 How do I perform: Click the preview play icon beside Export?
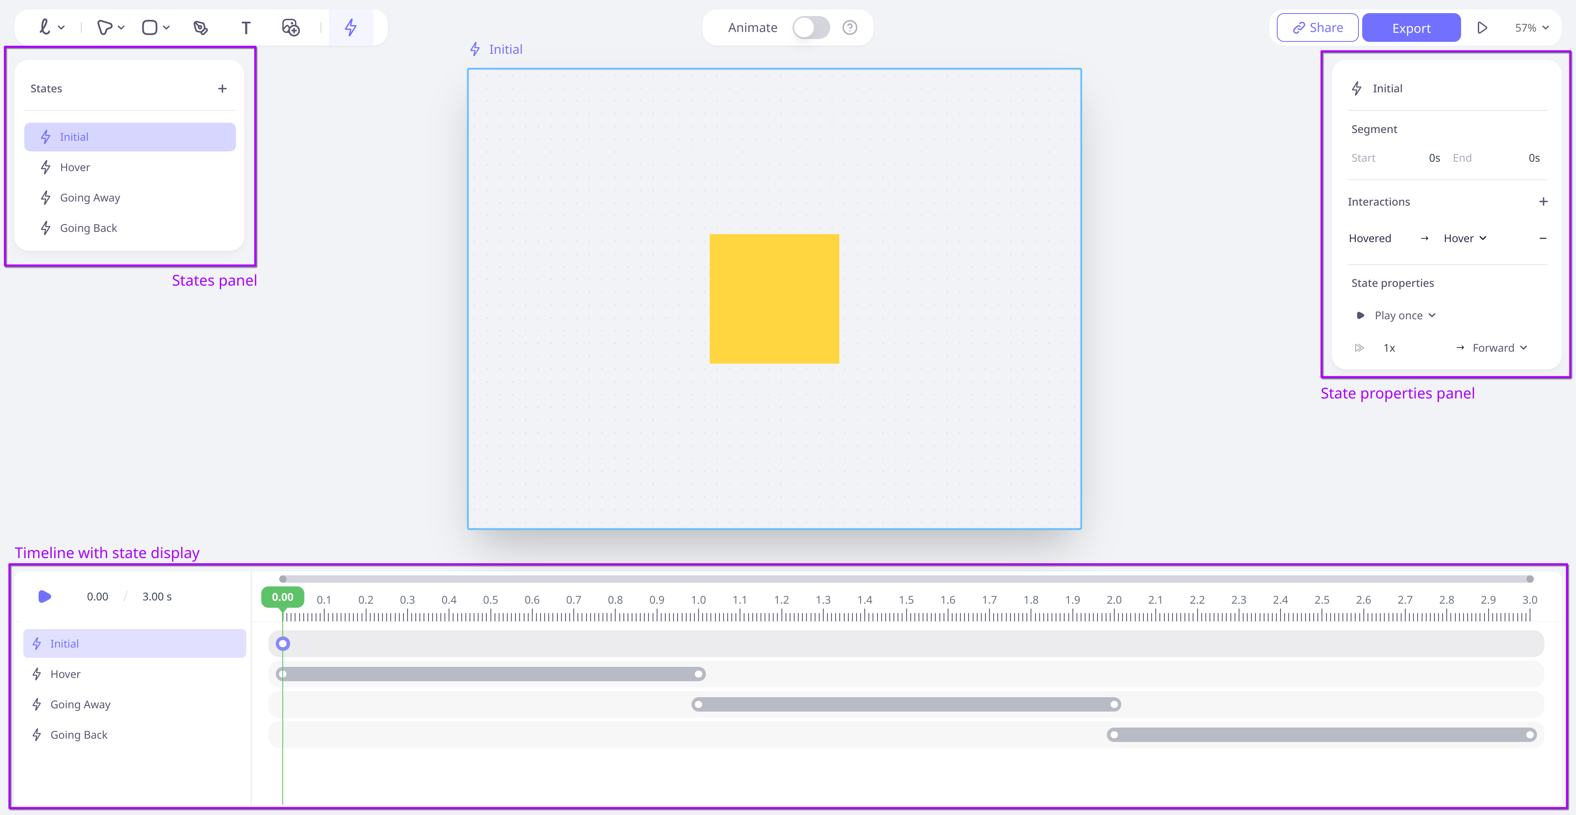(x=1482, y=28)
